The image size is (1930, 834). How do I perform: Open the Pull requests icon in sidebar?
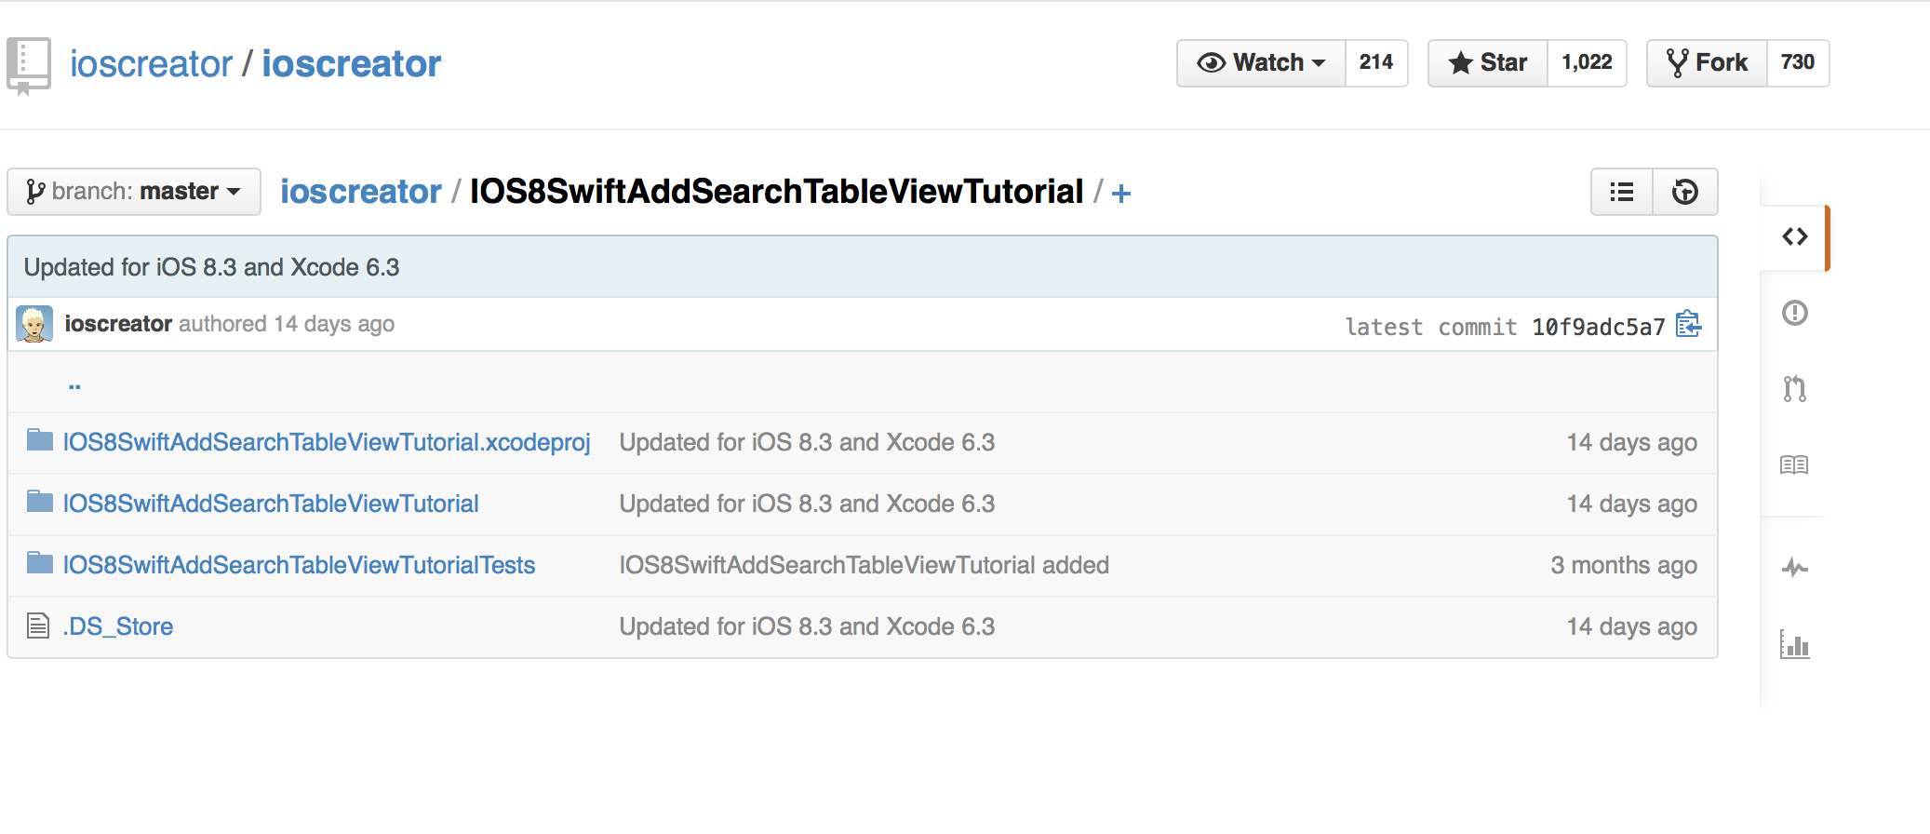pyautogui.click(x=1795, y=389)
